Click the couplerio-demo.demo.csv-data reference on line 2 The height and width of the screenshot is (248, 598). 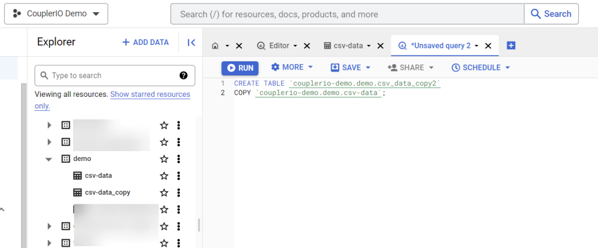[318, 93]
